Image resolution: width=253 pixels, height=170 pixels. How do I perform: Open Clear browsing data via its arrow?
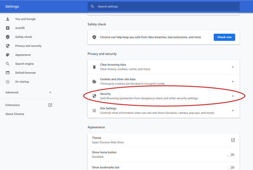(x=233, y=67)
